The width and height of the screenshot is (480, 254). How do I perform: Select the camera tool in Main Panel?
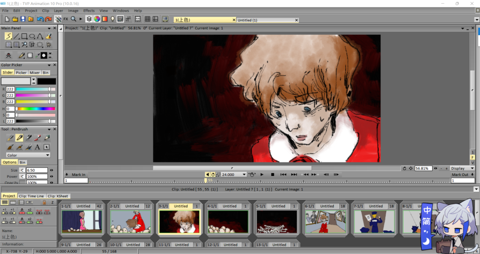pos(48,44)
